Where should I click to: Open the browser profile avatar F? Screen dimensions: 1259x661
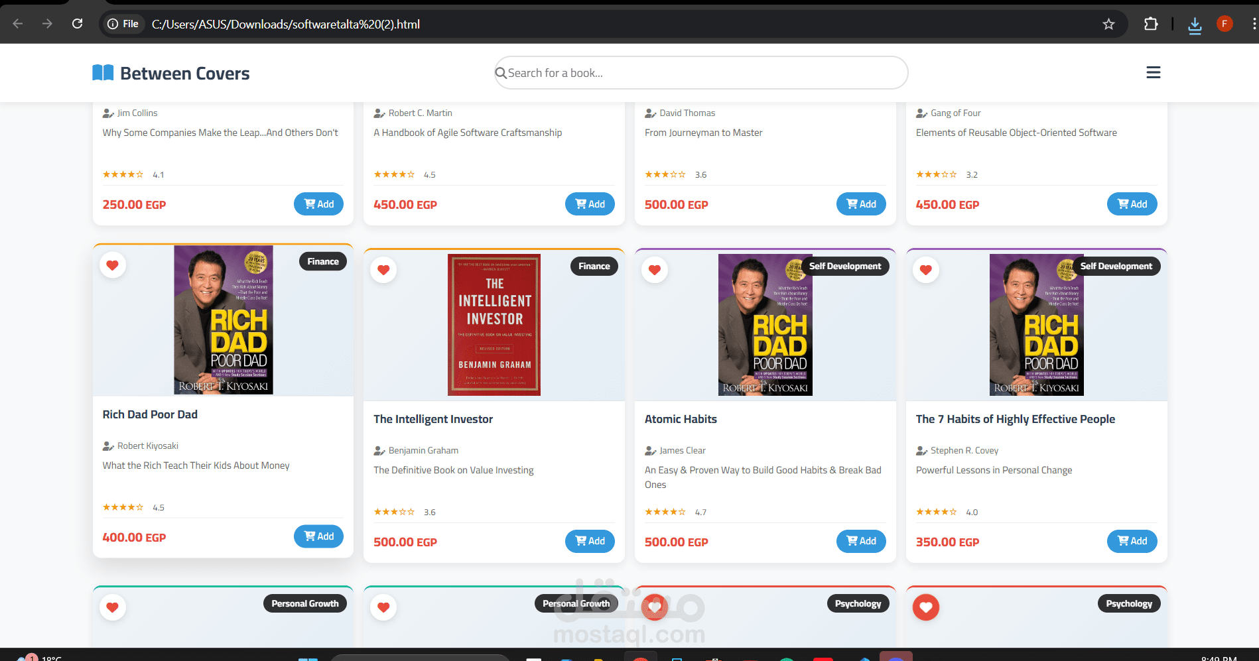[1225, 24]
